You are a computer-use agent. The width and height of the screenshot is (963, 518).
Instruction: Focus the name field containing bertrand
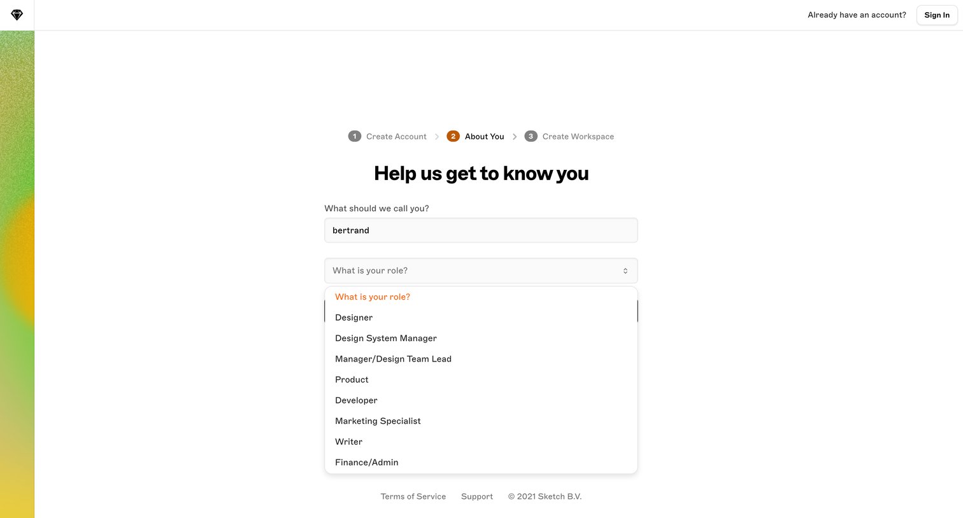pos(481,230)
